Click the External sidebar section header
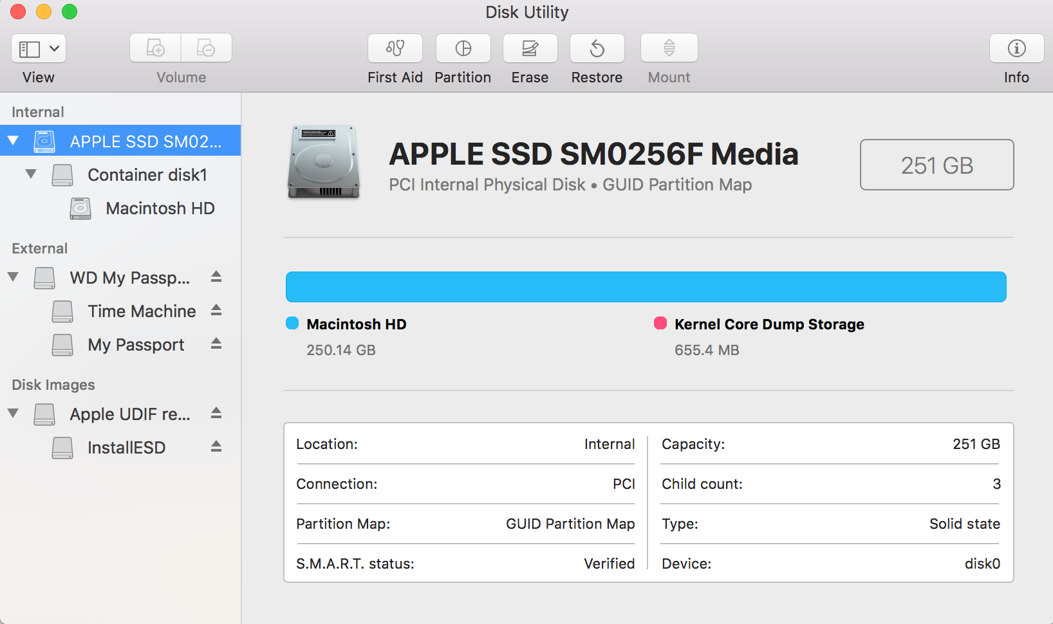The image size is (1053, 624). click(x=40, y=248)
